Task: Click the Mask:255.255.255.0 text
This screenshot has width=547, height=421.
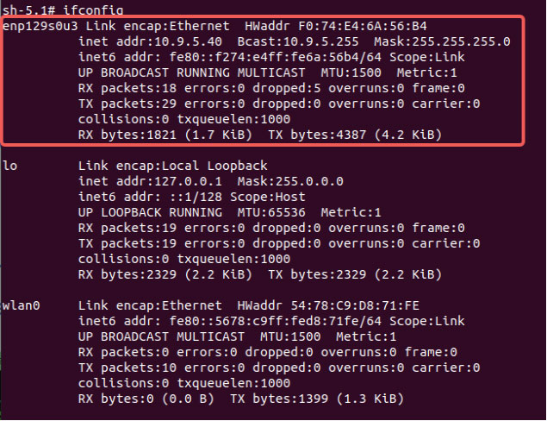Action: coord(442,41)
